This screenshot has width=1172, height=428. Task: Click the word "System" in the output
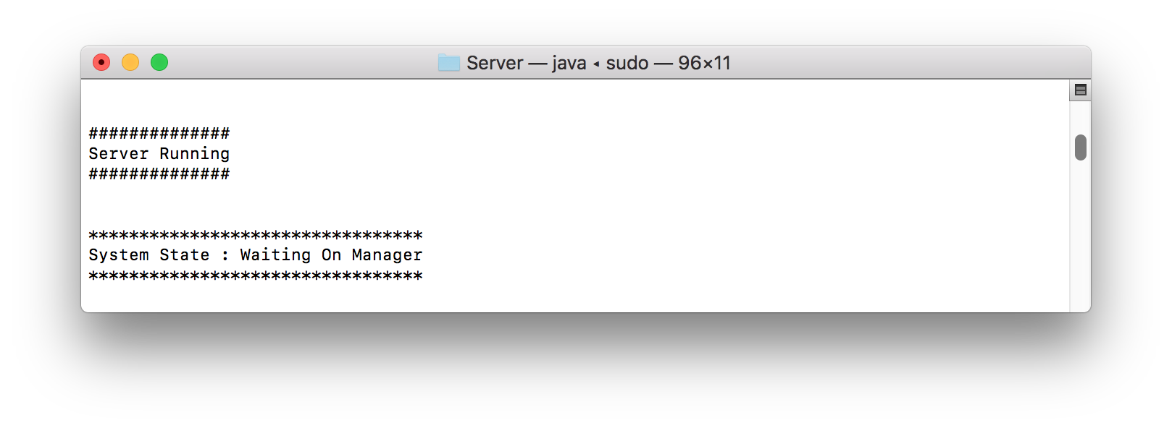pyautogui.click(x=119, y=255)
